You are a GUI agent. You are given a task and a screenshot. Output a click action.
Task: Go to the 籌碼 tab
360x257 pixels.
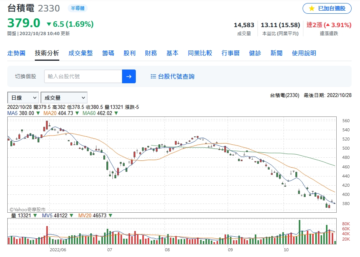tap(108, 53)
